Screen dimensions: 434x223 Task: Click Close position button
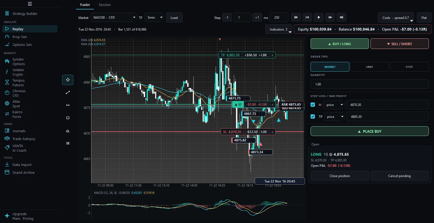point(340,176)
